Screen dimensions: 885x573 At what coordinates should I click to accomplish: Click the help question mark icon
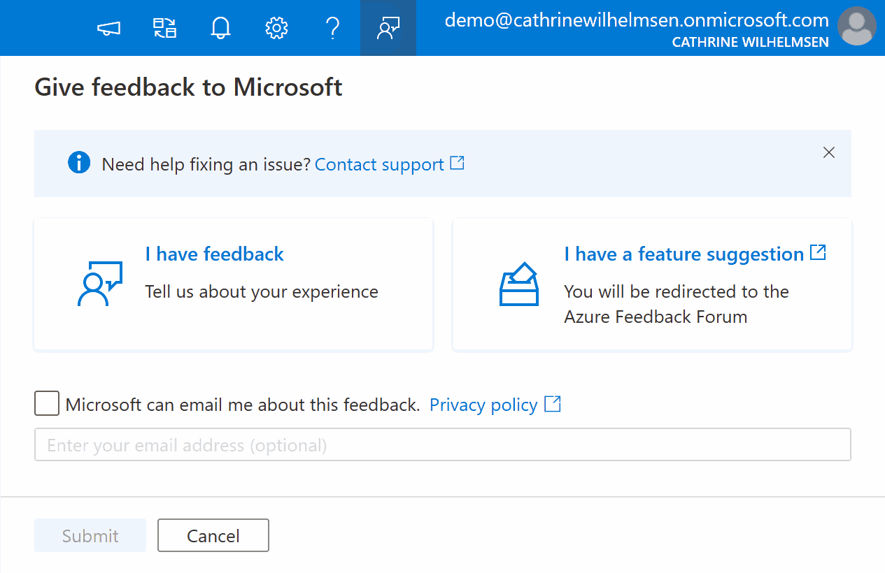coord(332,28)
